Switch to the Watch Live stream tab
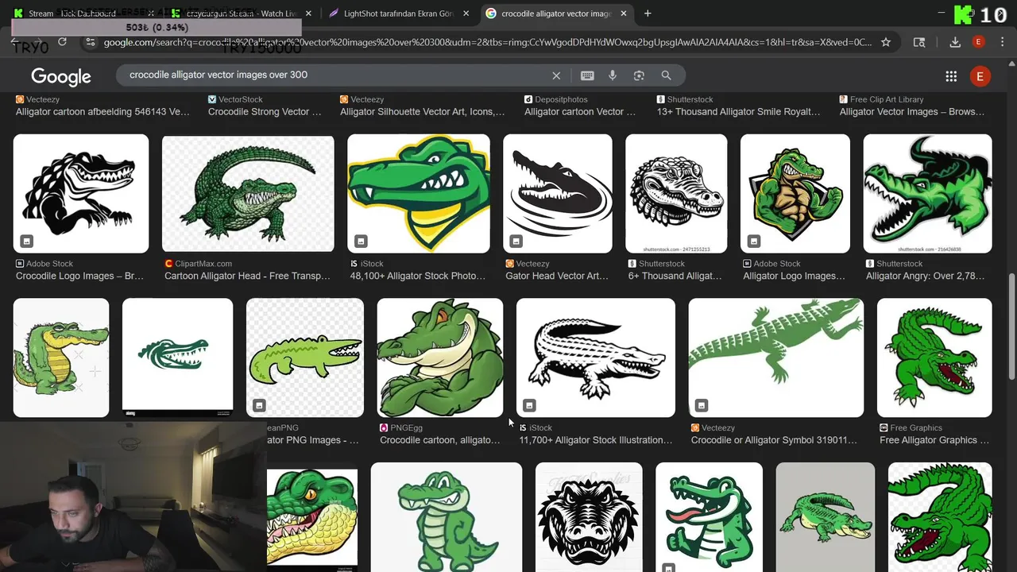Image resolution: width=1017 pixels, height=572 pixels. tap(242, 14)
